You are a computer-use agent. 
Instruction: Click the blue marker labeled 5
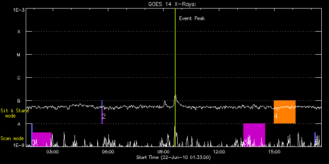click(315, 139)
